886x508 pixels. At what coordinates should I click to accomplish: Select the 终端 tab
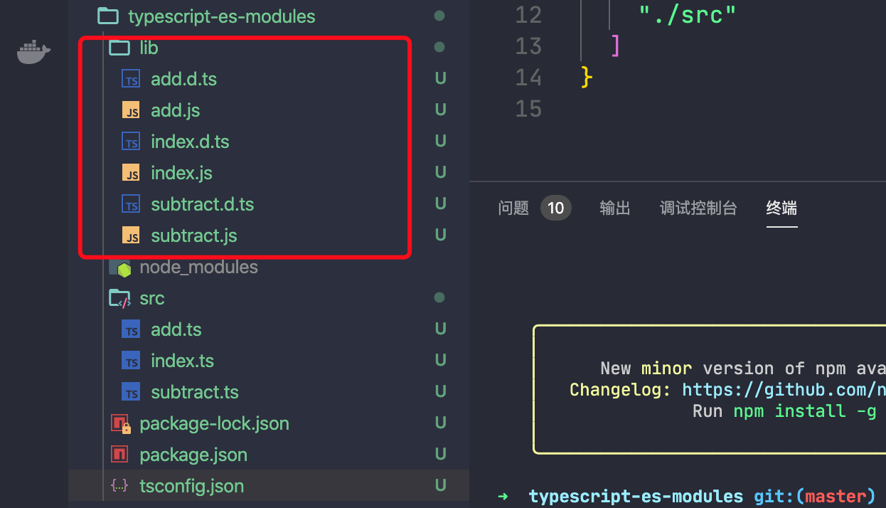(781, 208)
